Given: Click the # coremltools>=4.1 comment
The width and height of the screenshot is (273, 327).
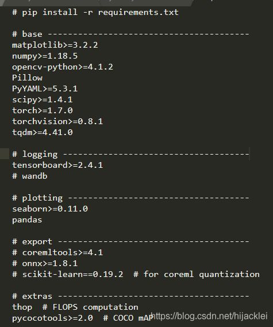Looking at the screenshot, I should 57,252.
